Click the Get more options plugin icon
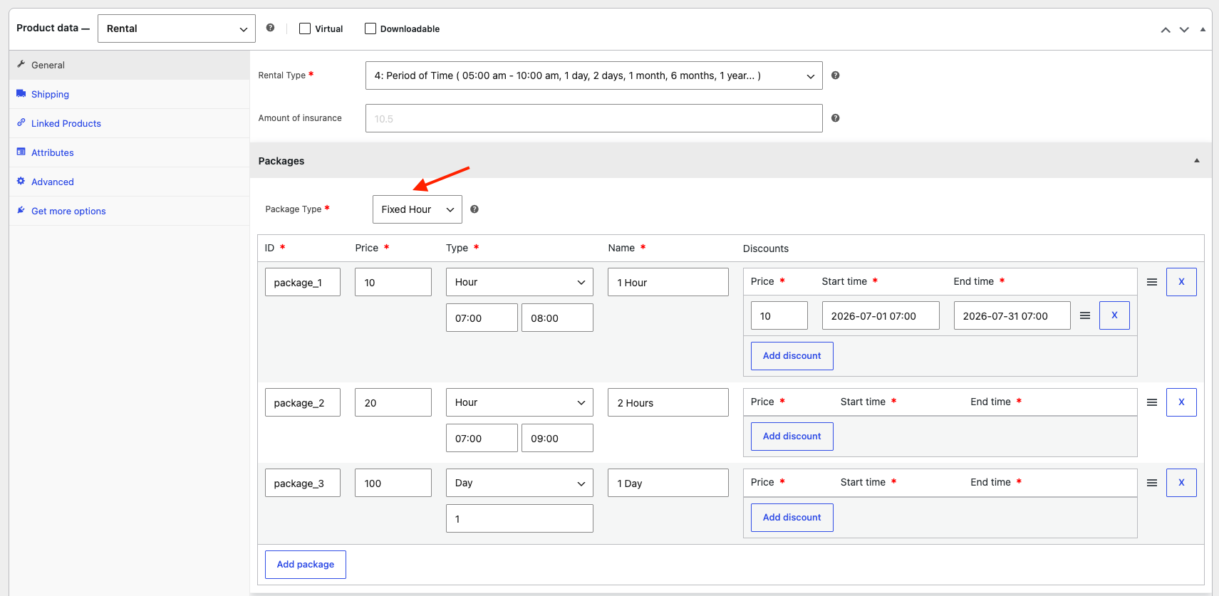The width and height of the screenshot is (1219, 596). click(21, 210)
